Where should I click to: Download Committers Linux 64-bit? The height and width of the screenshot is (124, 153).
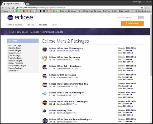[x=131, y=88]
